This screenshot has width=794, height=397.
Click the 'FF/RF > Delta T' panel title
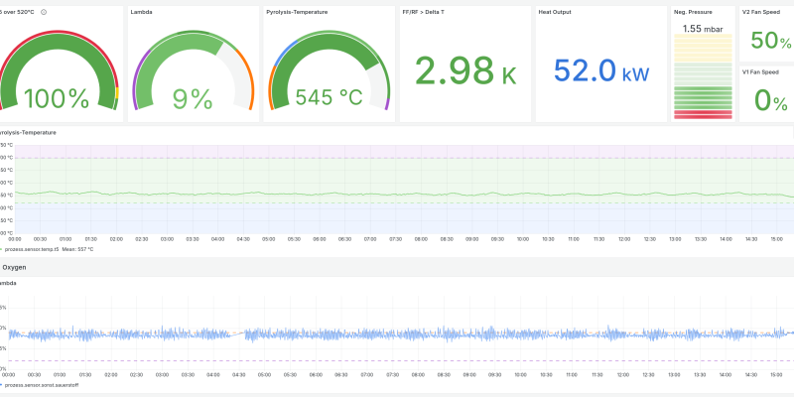[424, 12]
